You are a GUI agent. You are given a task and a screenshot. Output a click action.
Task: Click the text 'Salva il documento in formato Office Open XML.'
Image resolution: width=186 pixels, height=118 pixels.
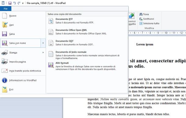point(81,34)
